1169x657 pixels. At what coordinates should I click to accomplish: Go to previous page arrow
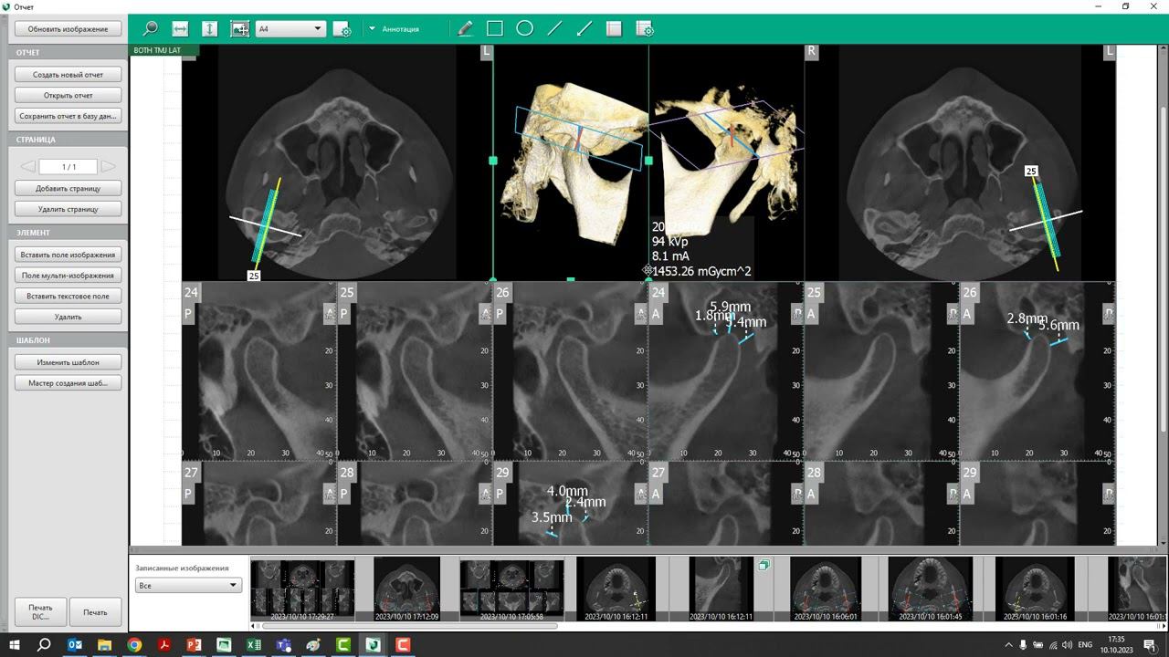27,167
